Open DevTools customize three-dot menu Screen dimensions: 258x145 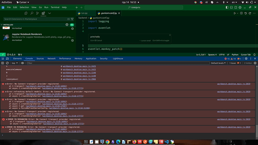[x=251, y=59]
